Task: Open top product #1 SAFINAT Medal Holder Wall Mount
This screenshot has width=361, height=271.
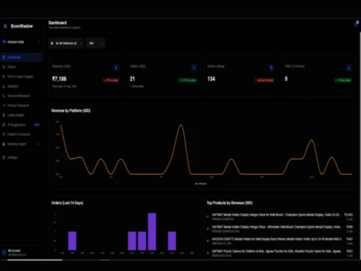Action: [x=279, y=217]
